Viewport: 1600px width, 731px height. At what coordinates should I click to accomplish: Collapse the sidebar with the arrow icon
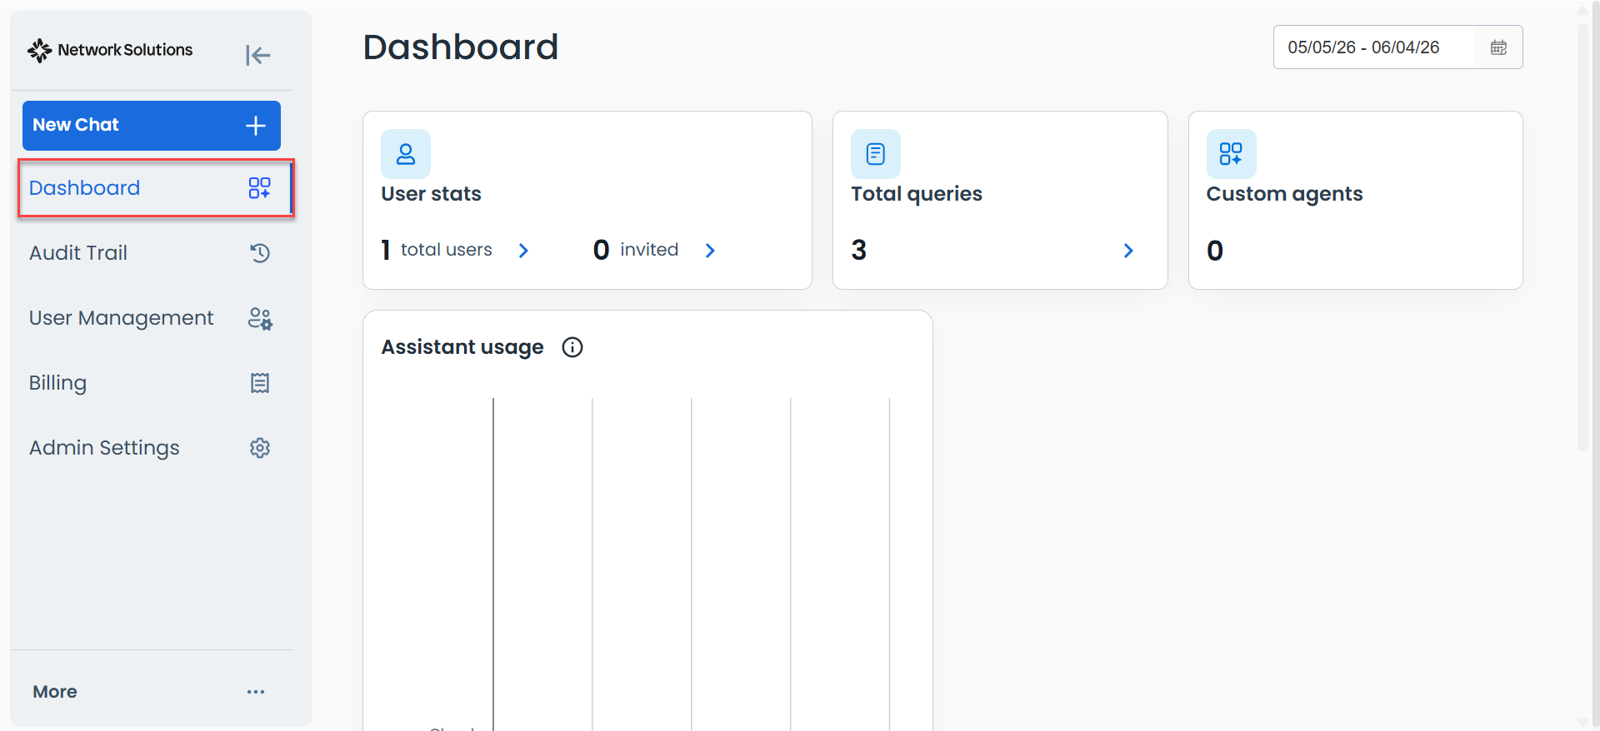[257, 55]
